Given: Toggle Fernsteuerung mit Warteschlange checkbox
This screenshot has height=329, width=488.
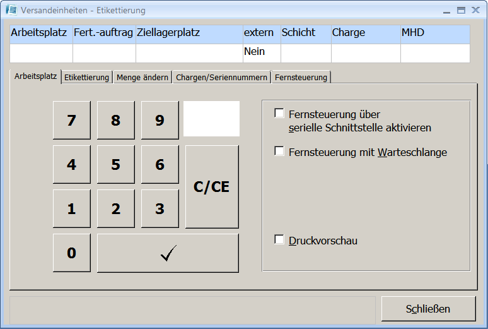Looking at the screenshot, I should click(x=279, y=152).
